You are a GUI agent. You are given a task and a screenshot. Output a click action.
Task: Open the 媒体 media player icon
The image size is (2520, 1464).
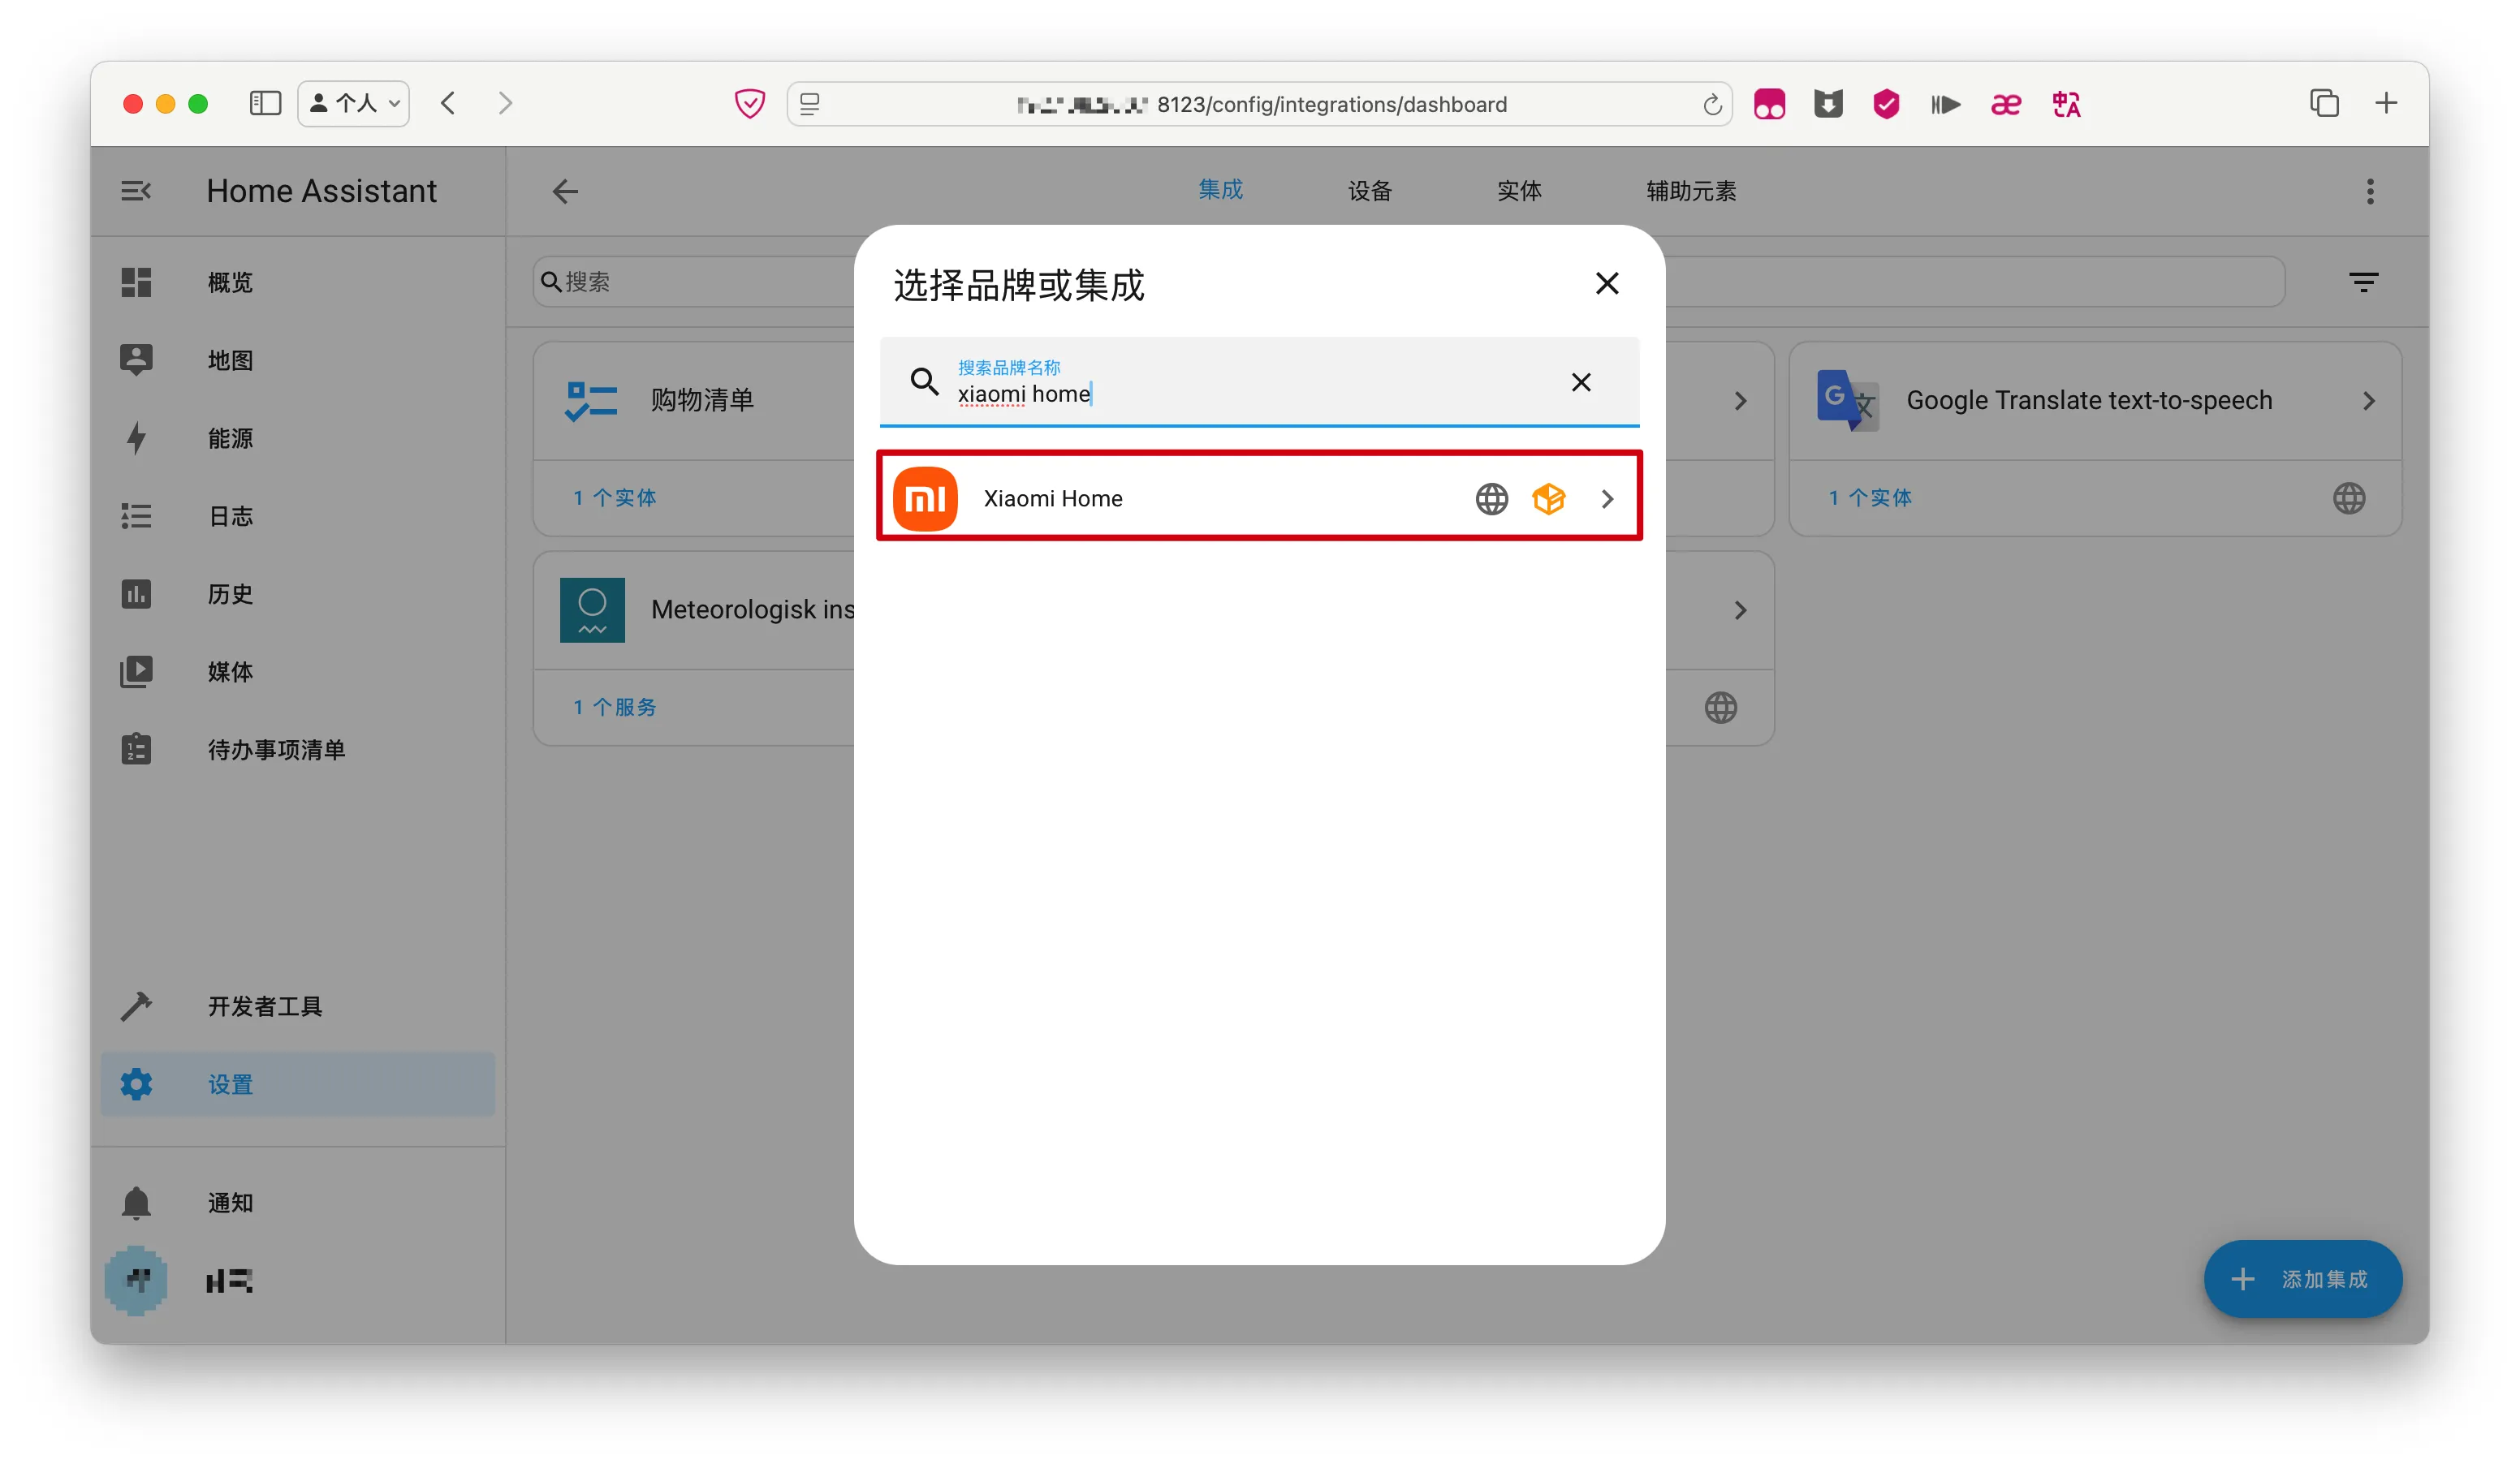tap(136, 672)
